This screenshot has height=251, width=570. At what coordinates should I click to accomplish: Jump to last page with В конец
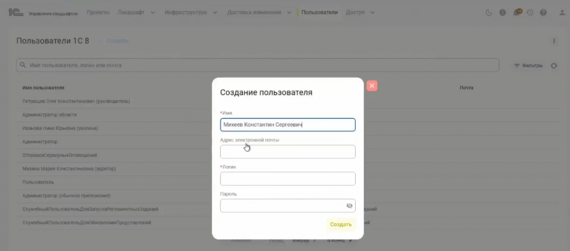coord(340,240)
